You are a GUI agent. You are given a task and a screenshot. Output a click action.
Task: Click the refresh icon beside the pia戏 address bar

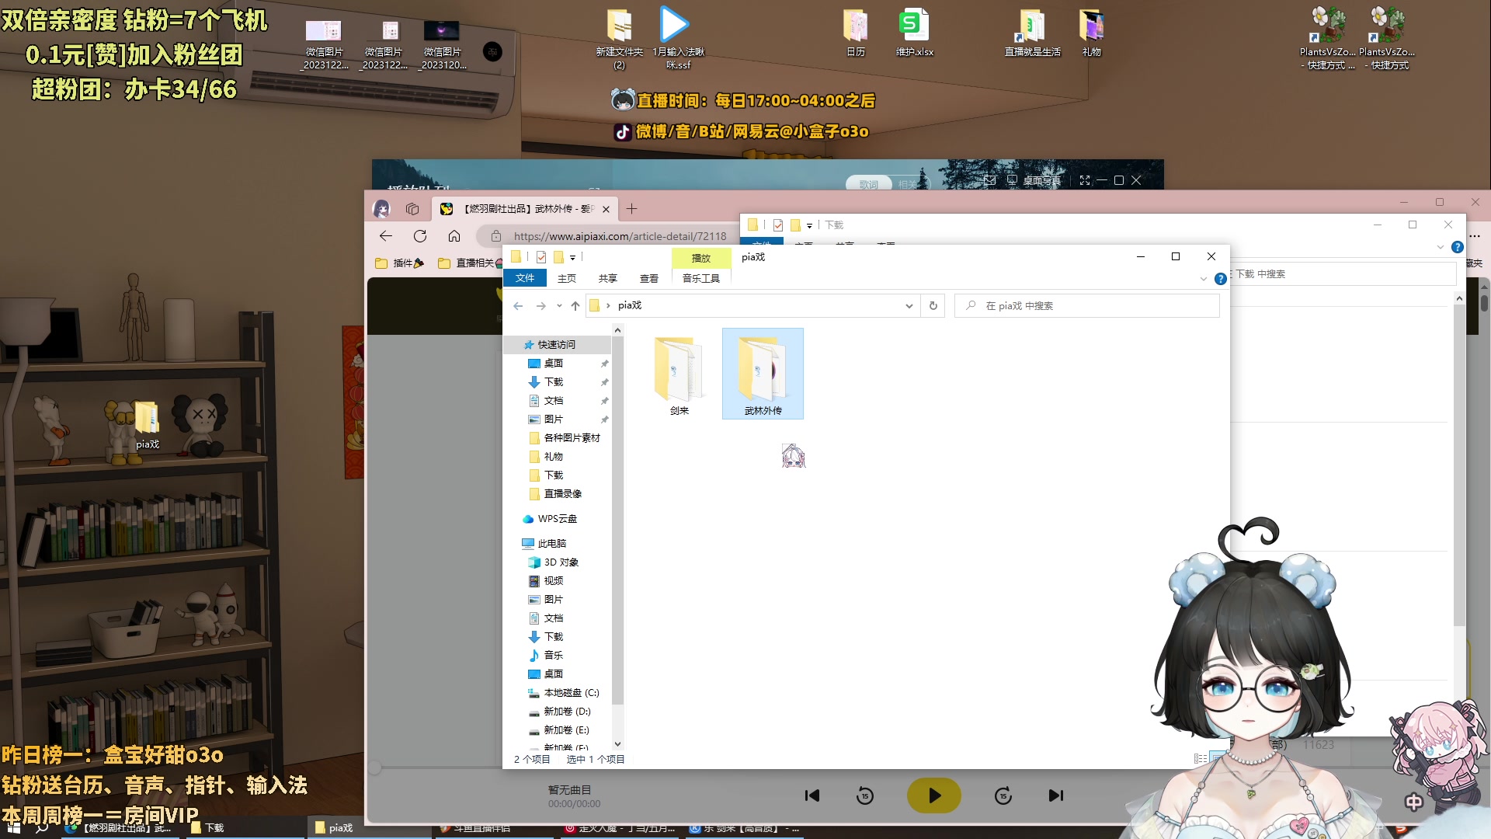coord(933,305)
